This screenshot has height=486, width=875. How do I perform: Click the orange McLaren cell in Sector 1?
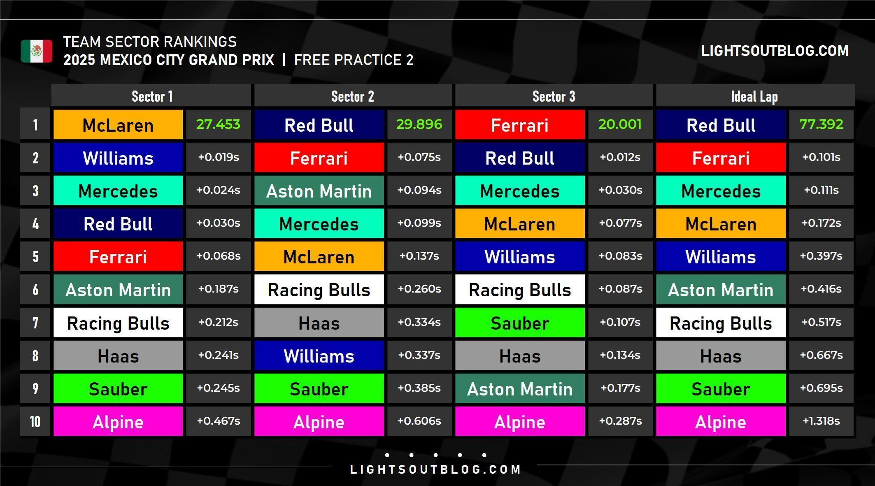pos(118,125)
